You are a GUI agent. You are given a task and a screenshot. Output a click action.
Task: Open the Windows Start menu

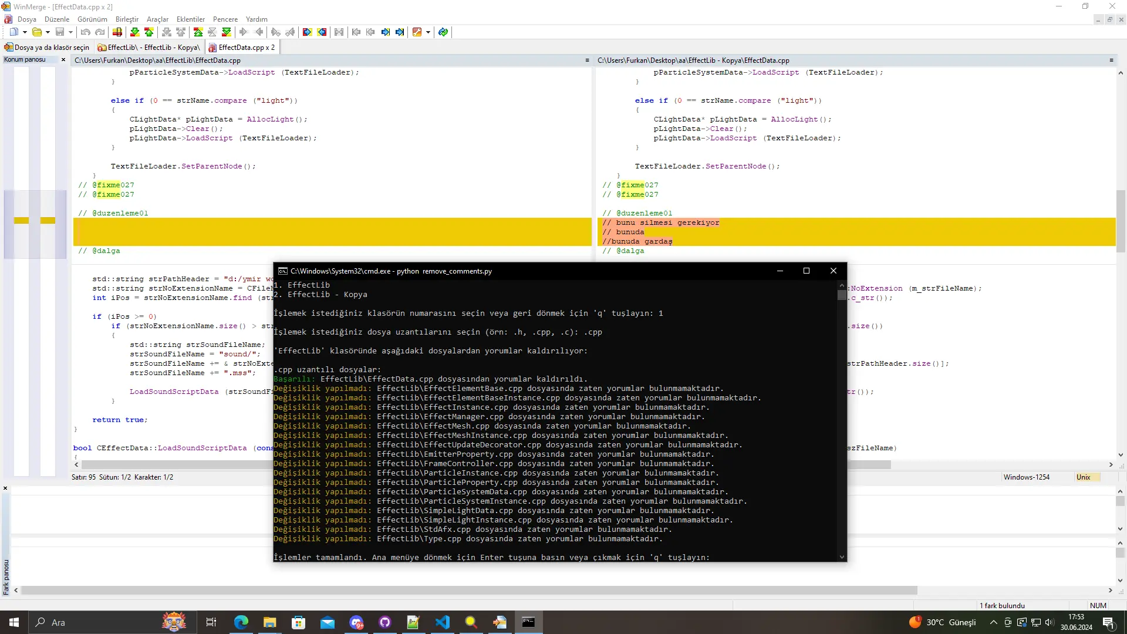tap(14, 622)
